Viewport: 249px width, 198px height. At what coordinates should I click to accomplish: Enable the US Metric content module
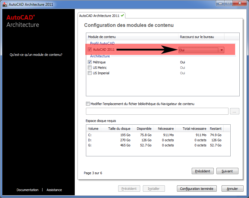click(x=90, y=68)
